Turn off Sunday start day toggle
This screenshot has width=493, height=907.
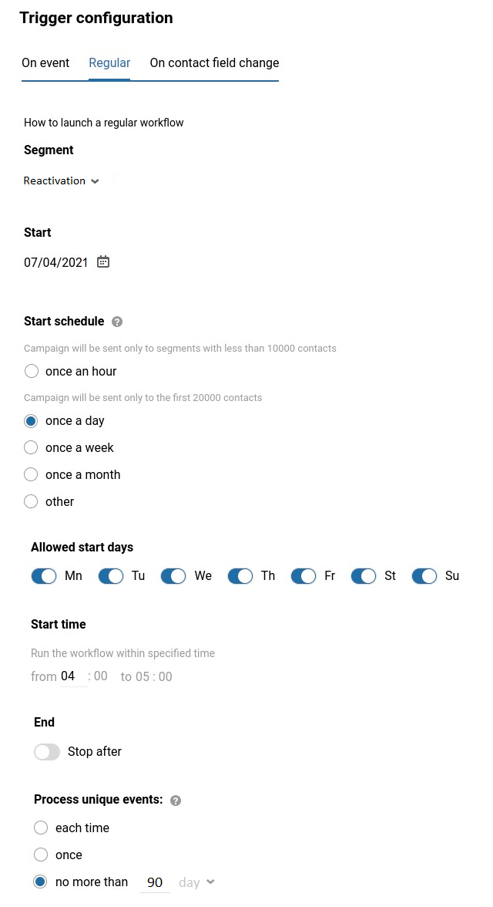[424, 576]
